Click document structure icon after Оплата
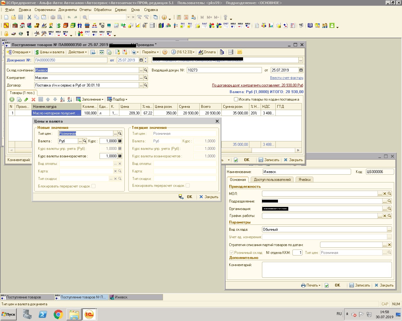The width and height of the screenshot is (402, 321). pyautogui.click(x=222, y=52)
